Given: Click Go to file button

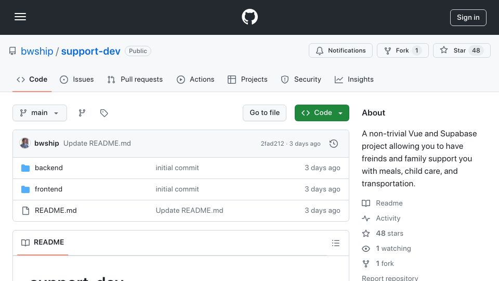Looking at the screenshot, I should [x=265, y=113].
